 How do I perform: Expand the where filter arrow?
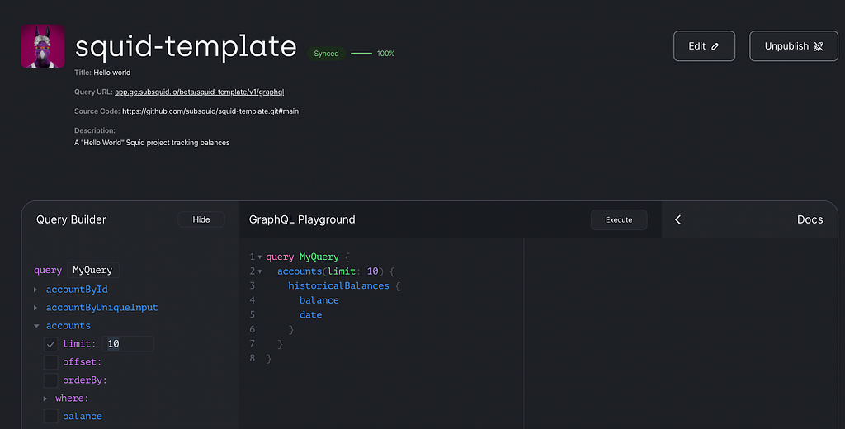pos(46,398)
